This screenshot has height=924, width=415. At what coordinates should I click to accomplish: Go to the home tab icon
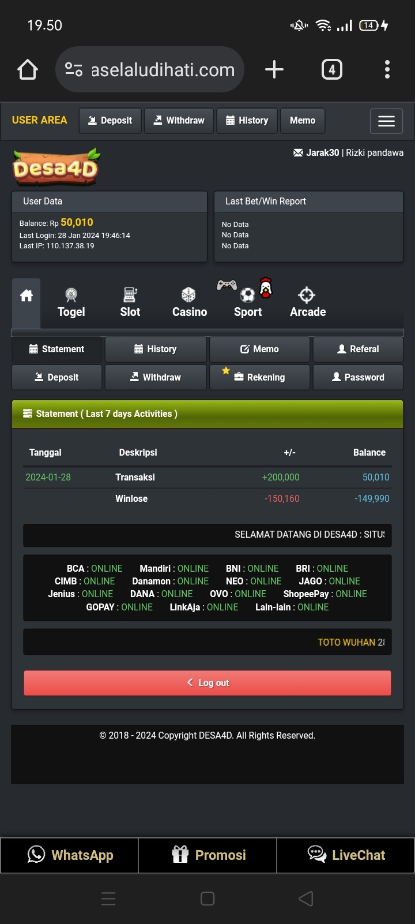pos(27,296)
